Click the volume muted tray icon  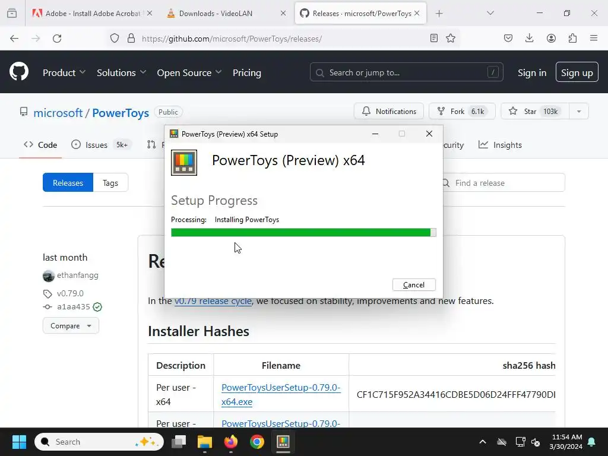pos(536,442)
